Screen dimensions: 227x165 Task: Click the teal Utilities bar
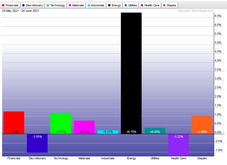click(x=155, y=131)
